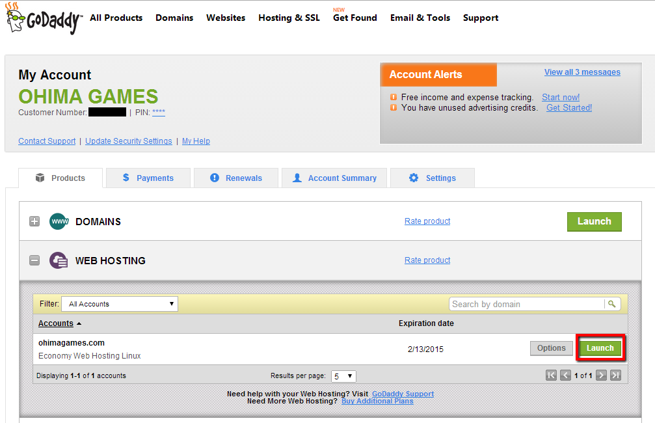Screen dimensions: 655x423
Task: Click the Start now! link
Action: [x=561, y=97]
